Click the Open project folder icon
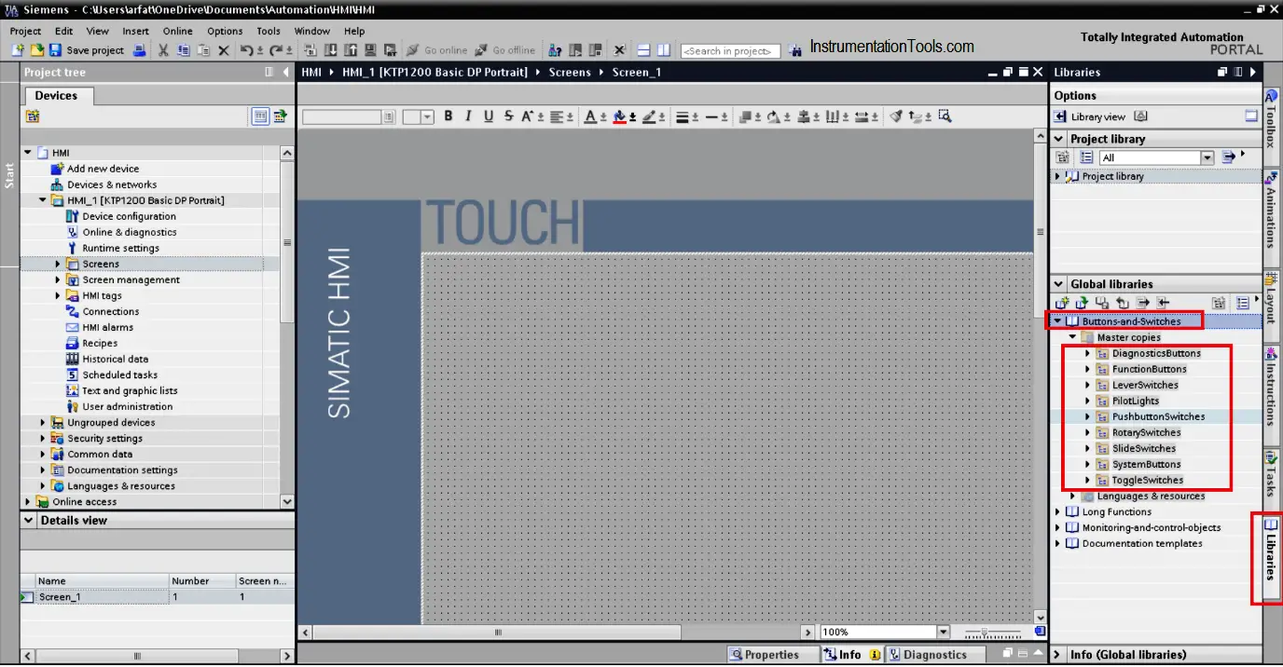 pyautogui.click(x=37, y=50)
